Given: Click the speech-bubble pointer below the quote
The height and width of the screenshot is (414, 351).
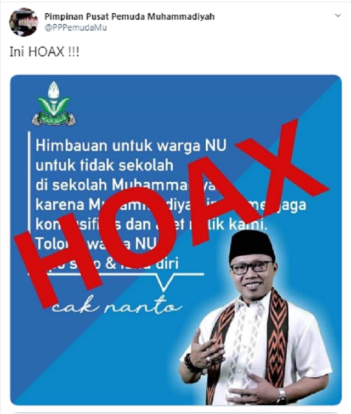Looking at the screenshot, I should (x=165, y=283).
